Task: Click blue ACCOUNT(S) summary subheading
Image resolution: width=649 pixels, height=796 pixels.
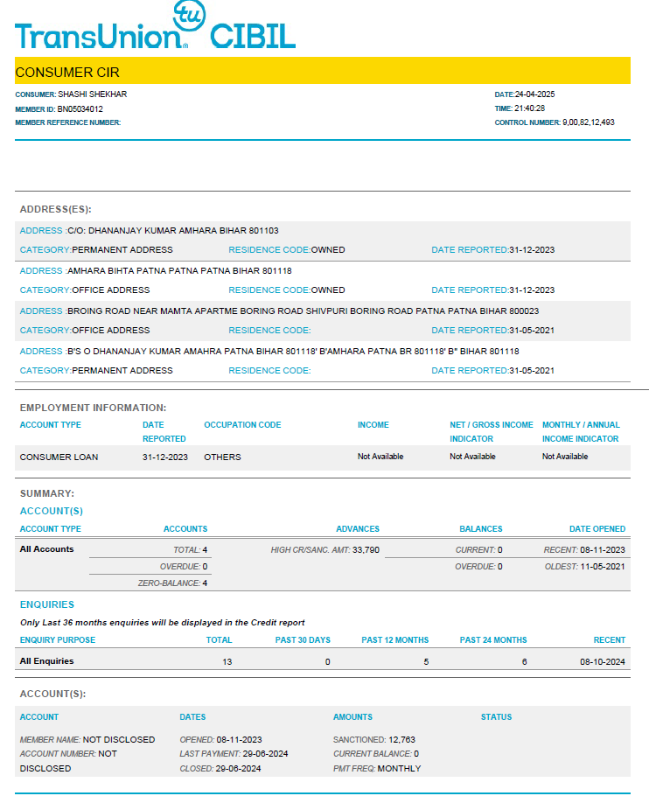Action: click(52, 511)
